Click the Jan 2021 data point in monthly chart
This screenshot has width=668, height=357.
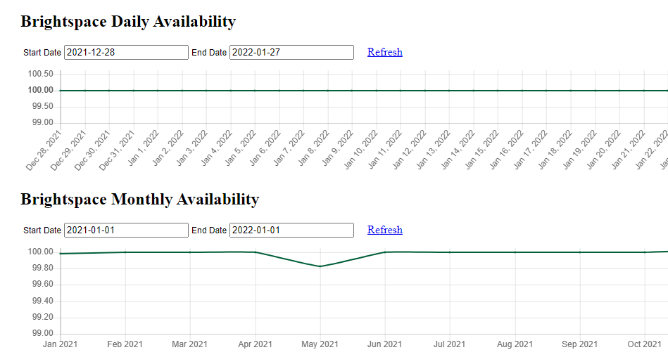(x=61, y=254)
